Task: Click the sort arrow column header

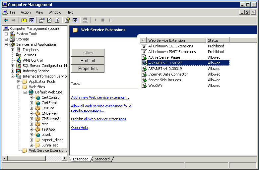Action: click(x=143, y=40)
